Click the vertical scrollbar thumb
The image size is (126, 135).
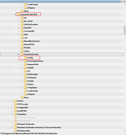coord(125,31)
